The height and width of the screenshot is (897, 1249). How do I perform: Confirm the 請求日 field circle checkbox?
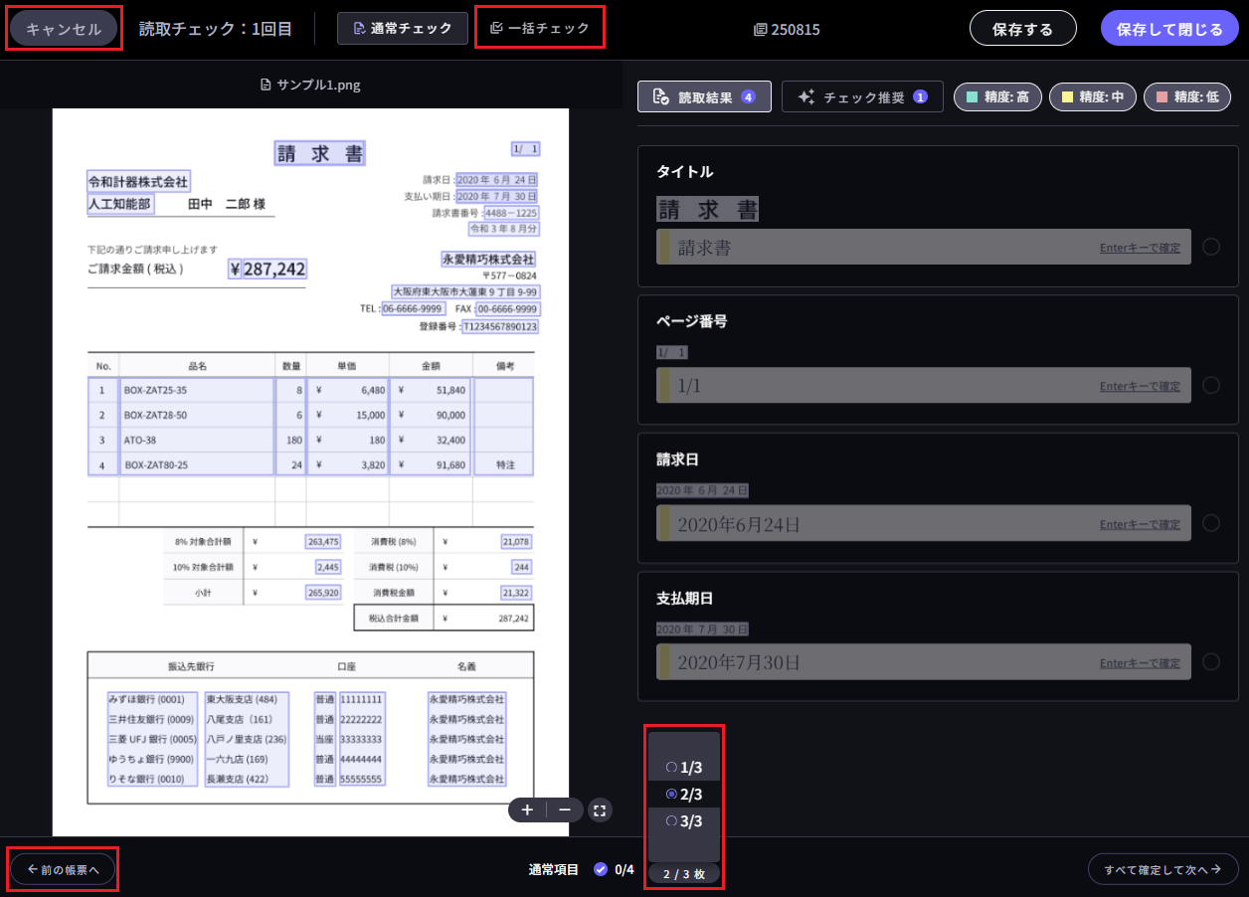point(1211,523)
